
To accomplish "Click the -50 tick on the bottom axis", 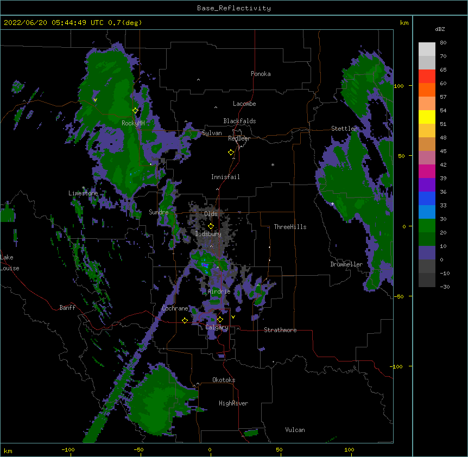I will click(x=138, y=449).
